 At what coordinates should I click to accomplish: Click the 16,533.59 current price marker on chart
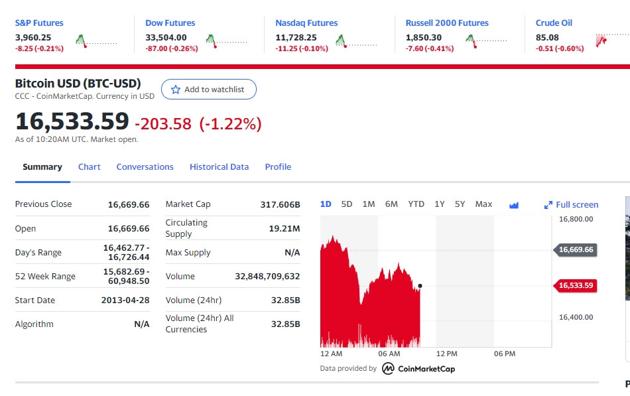575,286
